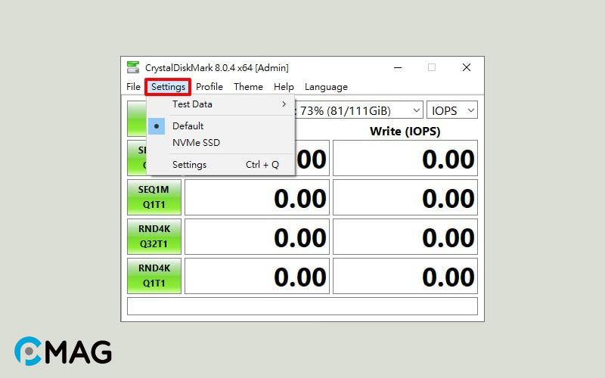Open the Language menu
The width and height of the screenshot is (605, 378).
click(x=326, y=87)
